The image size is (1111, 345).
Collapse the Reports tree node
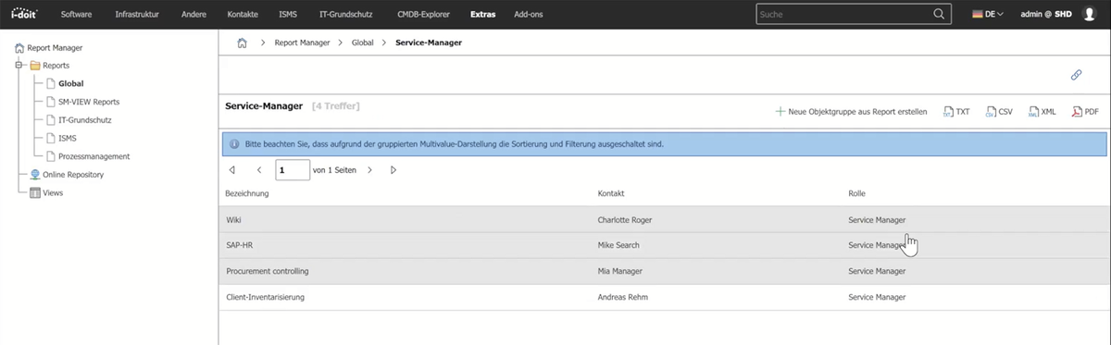19,66
